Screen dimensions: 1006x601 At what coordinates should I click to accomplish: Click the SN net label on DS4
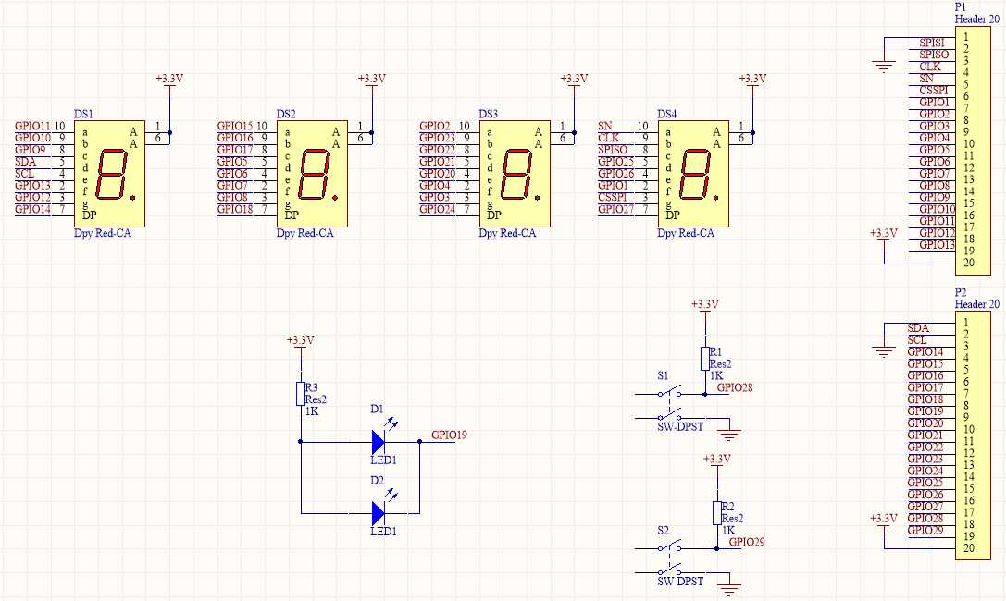[605, 127]
